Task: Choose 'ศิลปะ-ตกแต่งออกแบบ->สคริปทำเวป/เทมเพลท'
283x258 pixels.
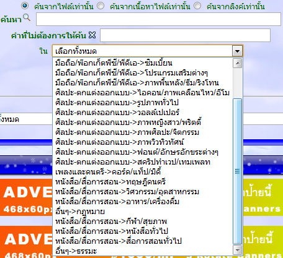Action: [x=143, y=162]
